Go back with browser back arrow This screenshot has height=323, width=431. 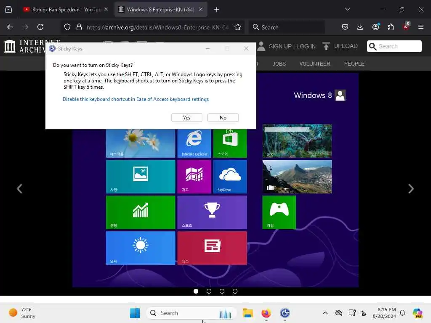tap(10, 27)
